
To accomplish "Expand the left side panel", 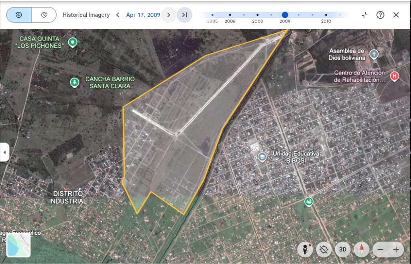I will coord(4,152).
